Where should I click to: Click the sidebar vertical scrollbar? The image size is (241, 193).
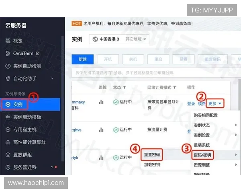[x=62, y=99]
